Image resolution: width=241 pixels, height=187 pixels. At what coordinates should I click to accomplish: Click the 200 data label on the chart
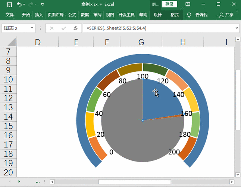pyautogui.click(x=174, y=152)
